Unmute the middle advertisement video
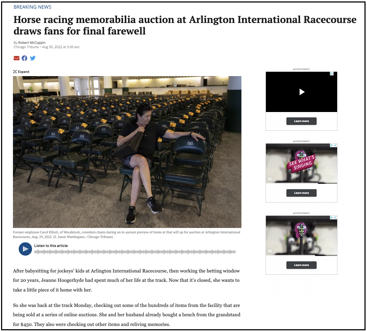The height and width of the screenshot is (331, 367). [x=270, y=178]
